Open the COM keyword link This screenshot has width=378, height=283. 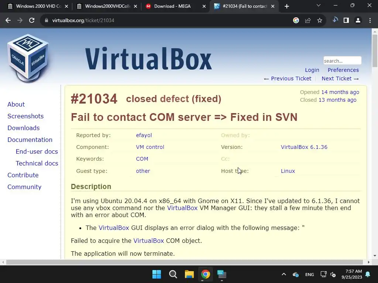142,159
